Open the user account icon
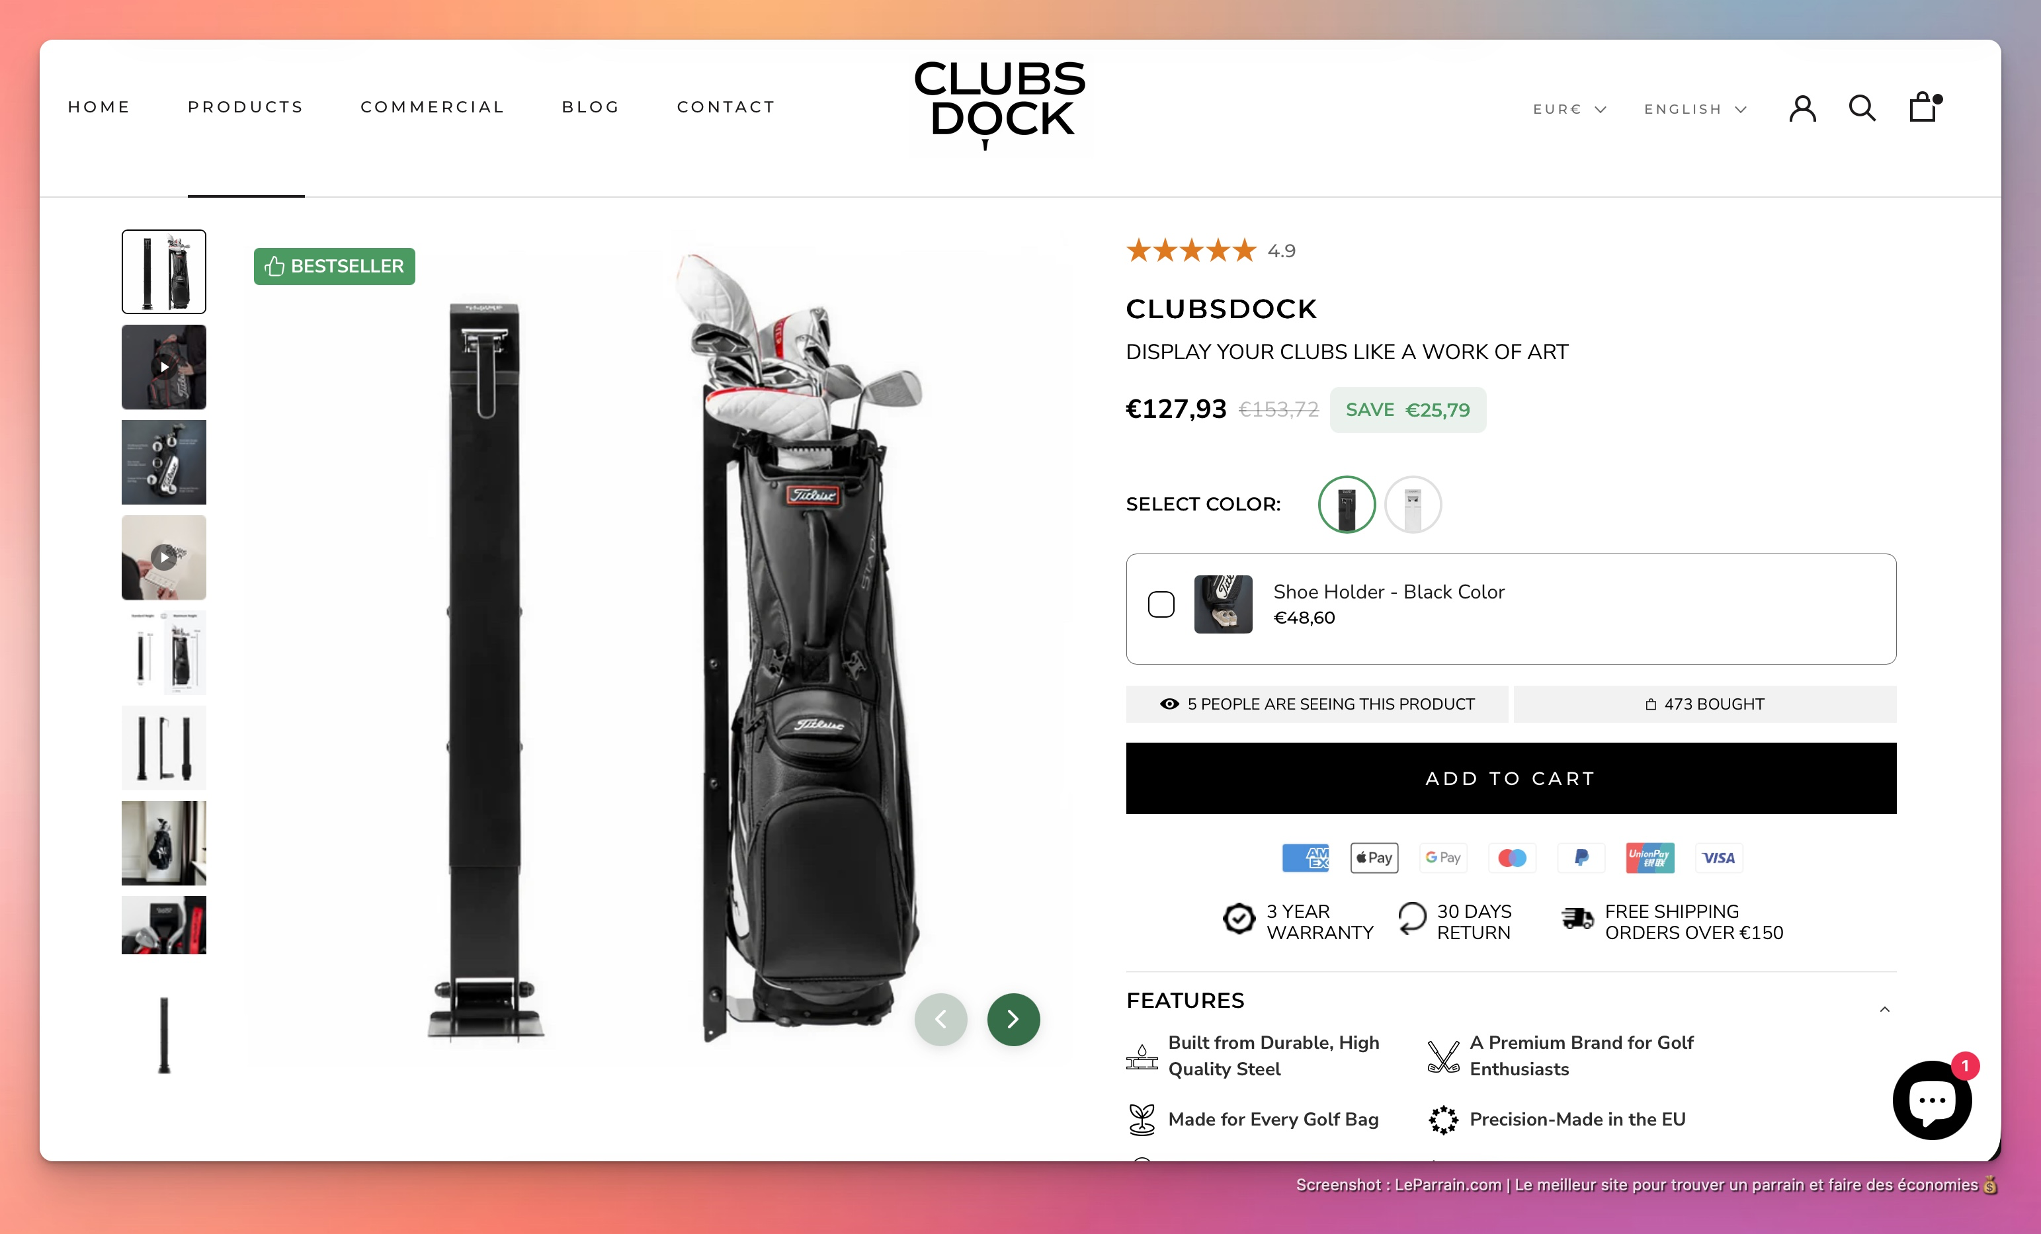Image resolution: width=2041 pixels, height=1234 pixels. pos(1802,108)
